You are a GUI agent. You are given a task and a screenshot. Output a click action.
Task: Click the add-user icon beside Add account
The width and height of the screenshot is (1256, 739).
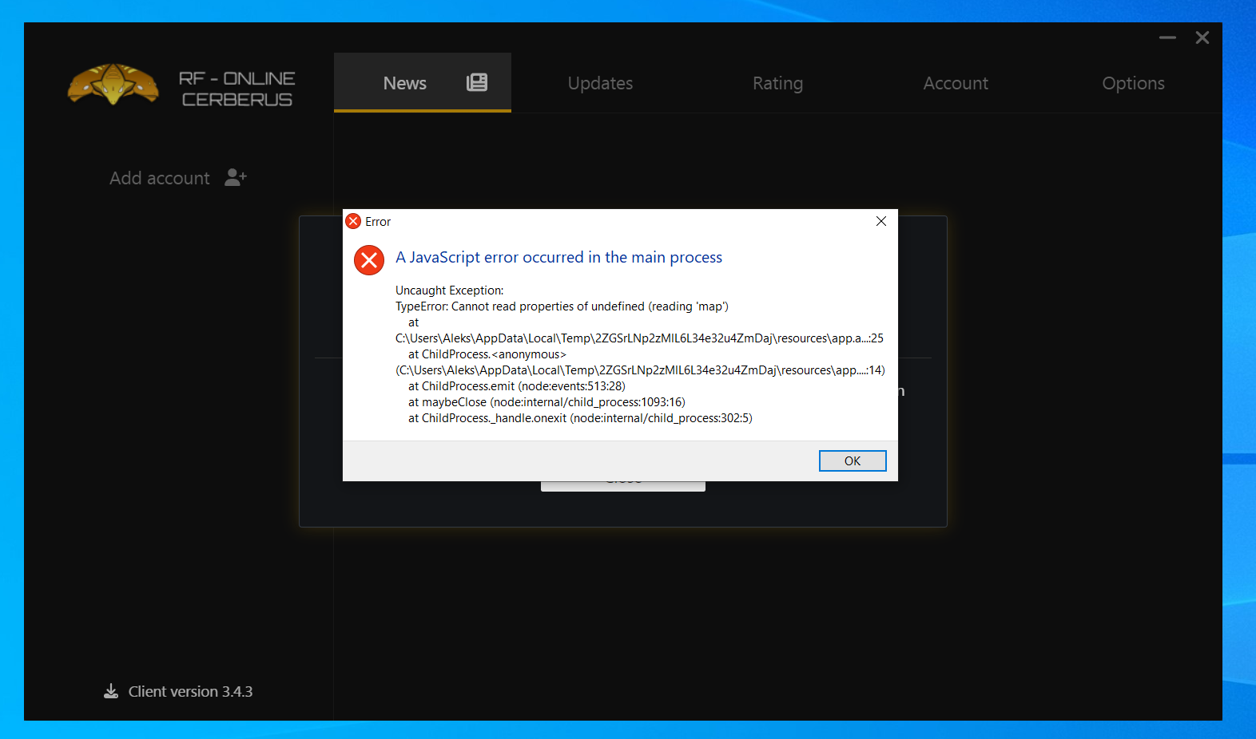click(236, 177)
